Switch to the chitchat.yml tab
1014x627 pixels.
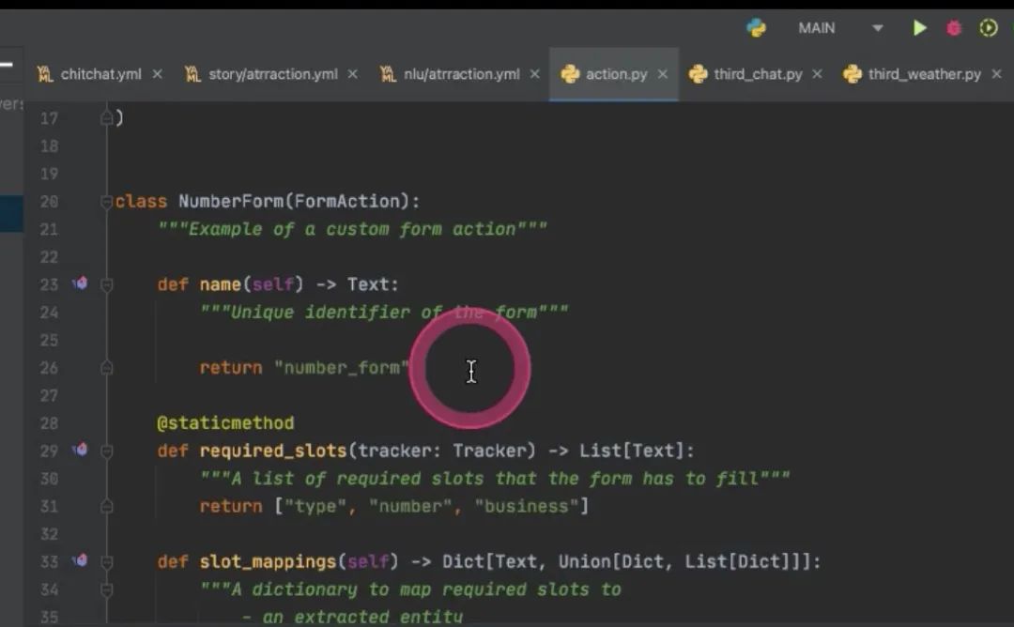point(100,74)
